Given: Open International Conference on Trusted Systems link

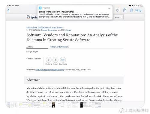Looking at the screenshot, I should (x=45, y=27).
